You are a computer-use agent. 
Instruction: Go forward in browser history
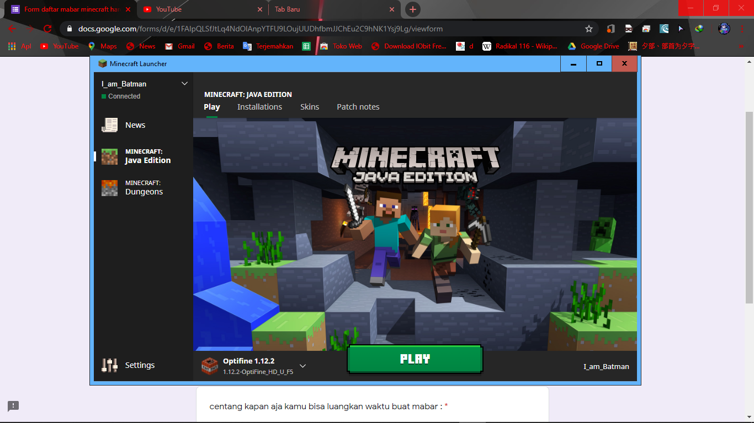30,29
